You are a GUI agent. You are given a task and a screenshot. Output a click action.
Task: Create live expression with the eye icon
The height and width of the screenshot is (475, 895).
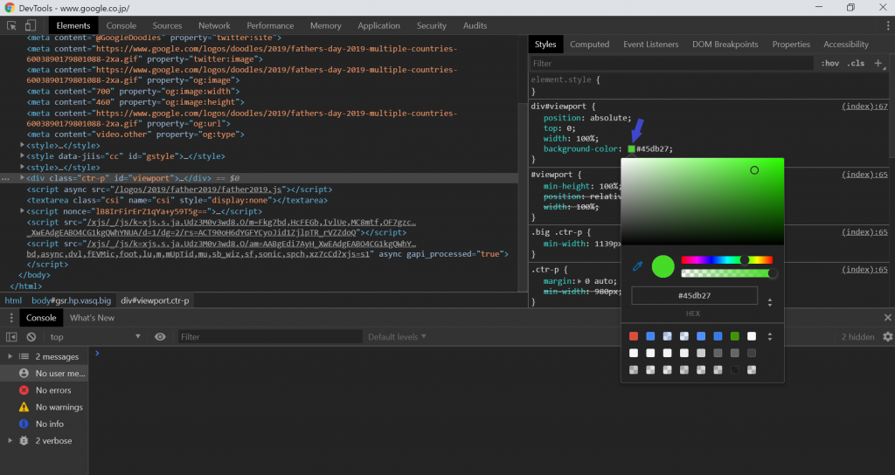pyautogui.click(x=161, y=337)
